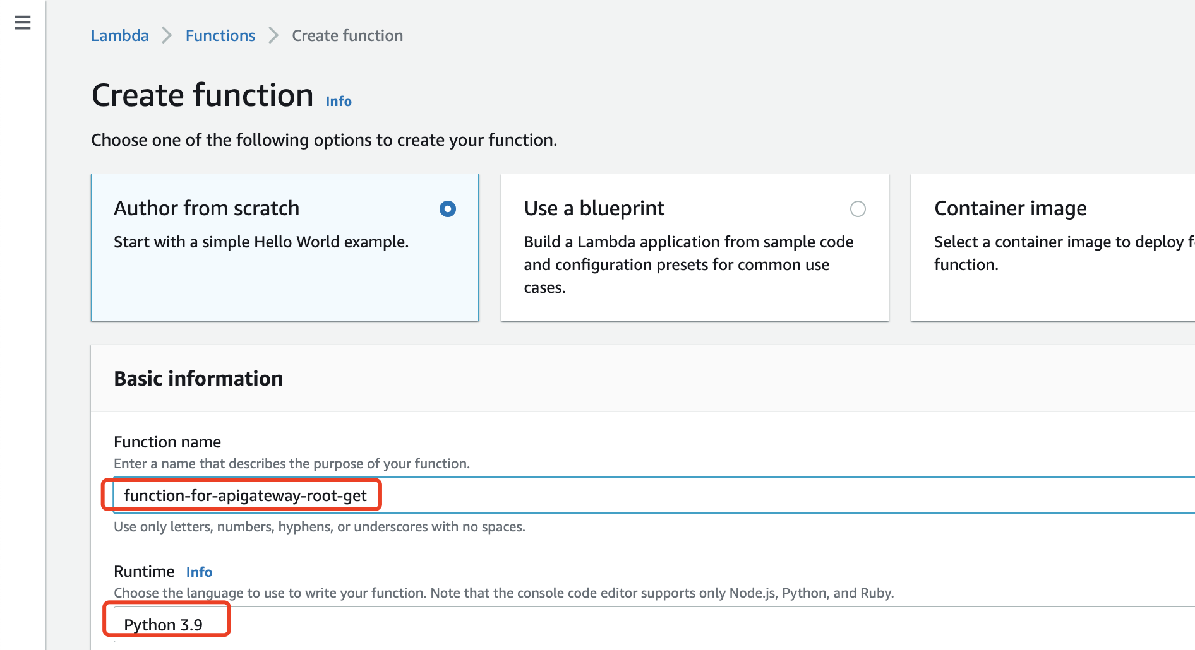Open Info link next to Runtime

199,572
